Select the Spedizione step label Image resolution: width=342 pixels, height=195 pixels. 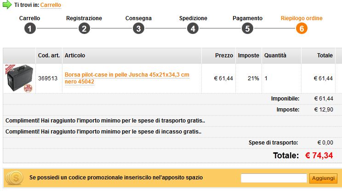coord(193,18)
